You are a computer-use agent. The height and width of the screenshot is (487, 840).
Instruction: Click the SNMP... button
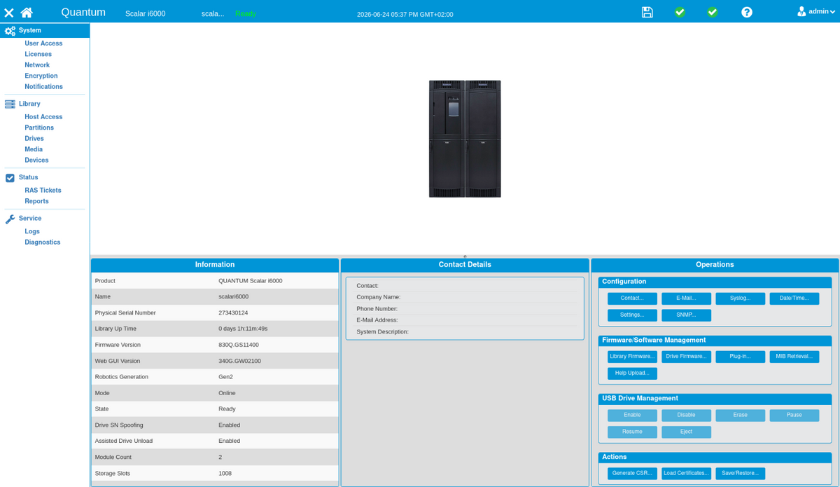686,315
